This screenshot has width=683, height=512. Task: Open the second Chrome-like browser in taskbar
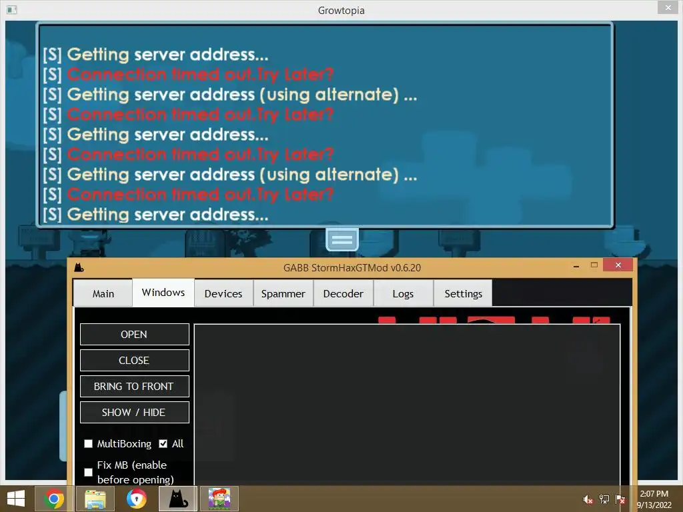(x=137, y=499)
